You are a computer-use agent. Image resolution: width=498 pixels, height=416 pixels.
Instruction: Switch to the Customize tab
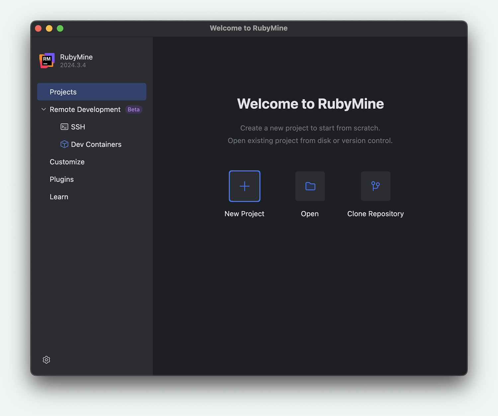coord(67,162)
